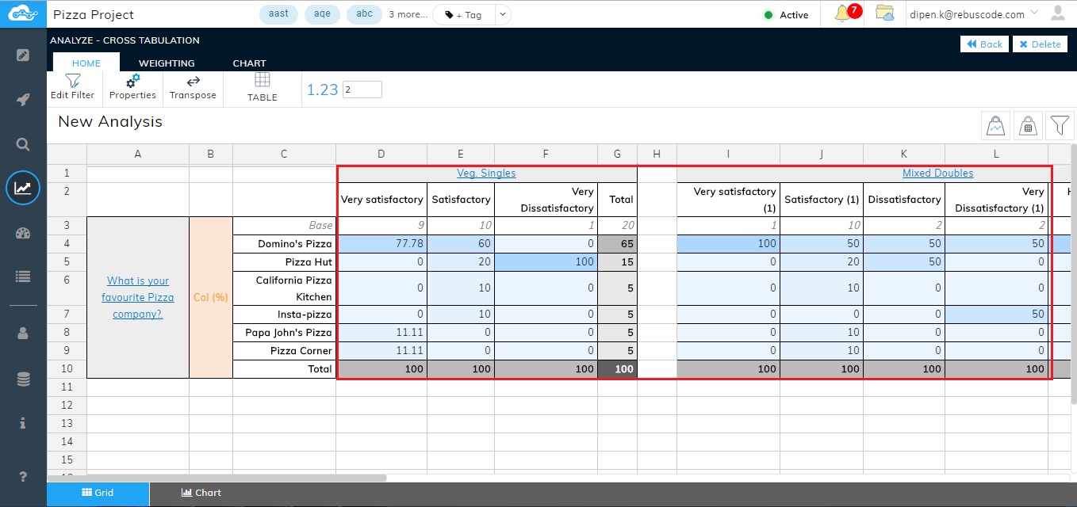Switch to the Grid bottom tab
This screenshot has width=1077, height=507.
coord(98,493)
